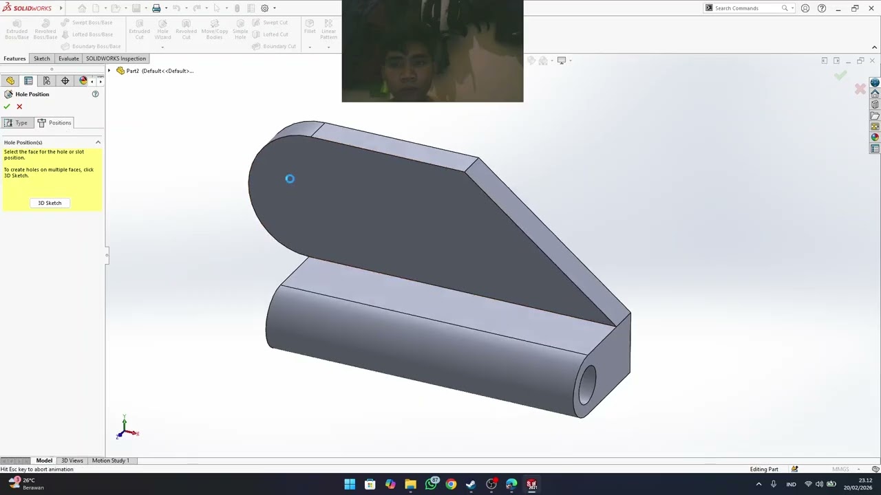Open Custom Properties in task pane
The image size is (881, 495).
875,148
